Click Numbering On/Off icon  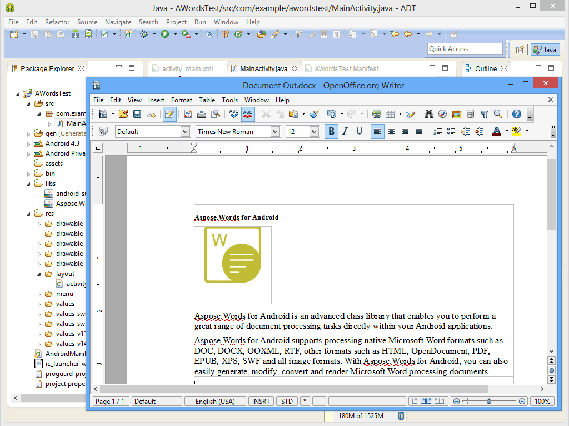pos(437,131)
